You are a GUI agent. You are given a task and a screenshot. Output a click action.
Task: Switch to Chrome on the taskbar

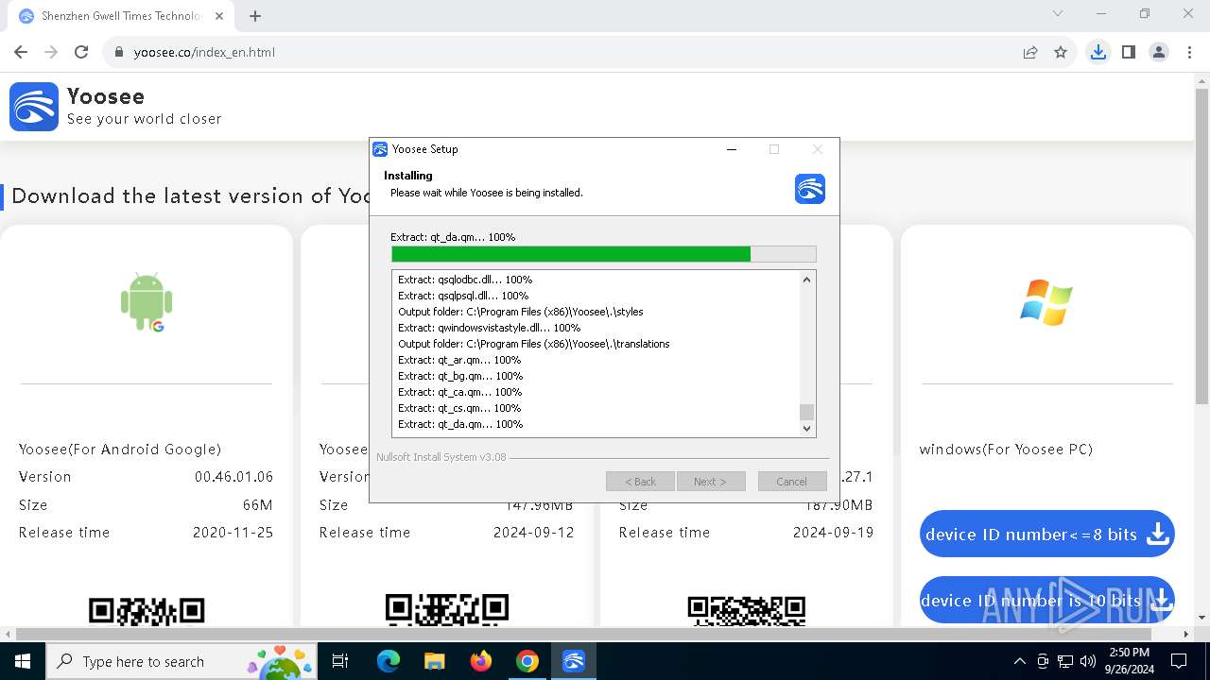(x=527, y=661)
